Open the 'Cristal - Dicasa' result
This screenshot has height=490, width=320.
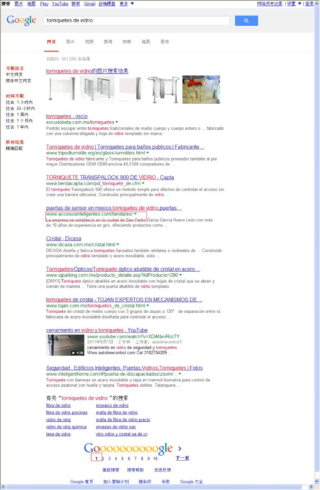coord(64,238)
